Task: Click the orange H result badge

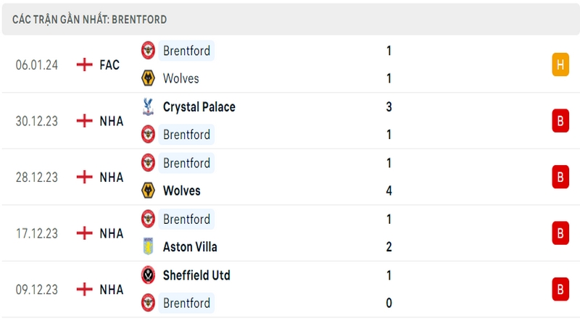Action: (560, 64)
